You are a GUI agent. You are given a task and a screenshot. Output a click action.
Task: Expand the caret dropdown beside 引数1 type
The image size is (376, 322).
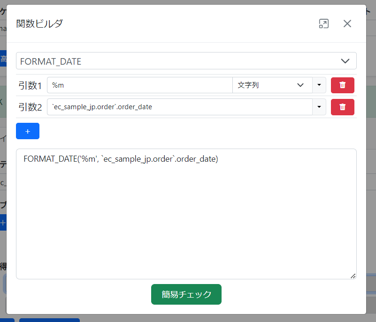click(319, 85)
